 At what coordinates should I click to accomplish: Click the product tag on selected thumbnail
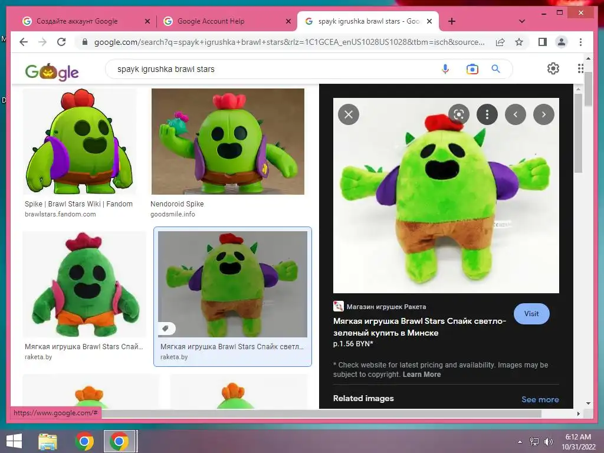(x=166, y=329)
